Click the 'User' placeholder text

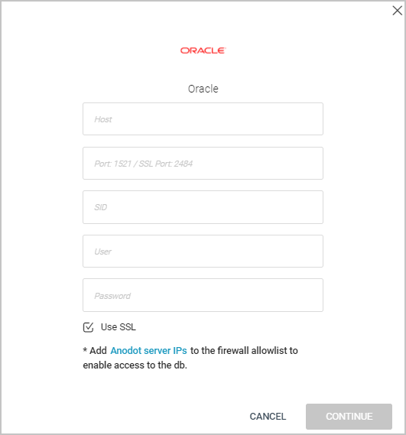[102, 252]
